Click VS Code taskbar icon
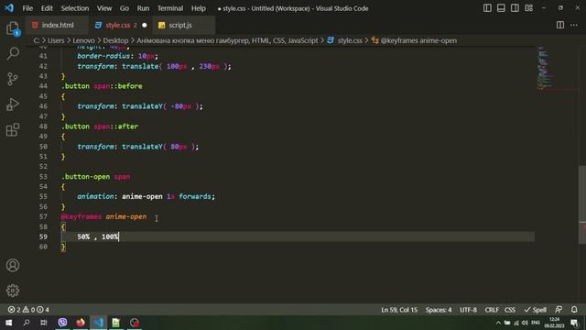Image resolution: width=586 pixels, height=330 pixels. (x=98, y=323)
